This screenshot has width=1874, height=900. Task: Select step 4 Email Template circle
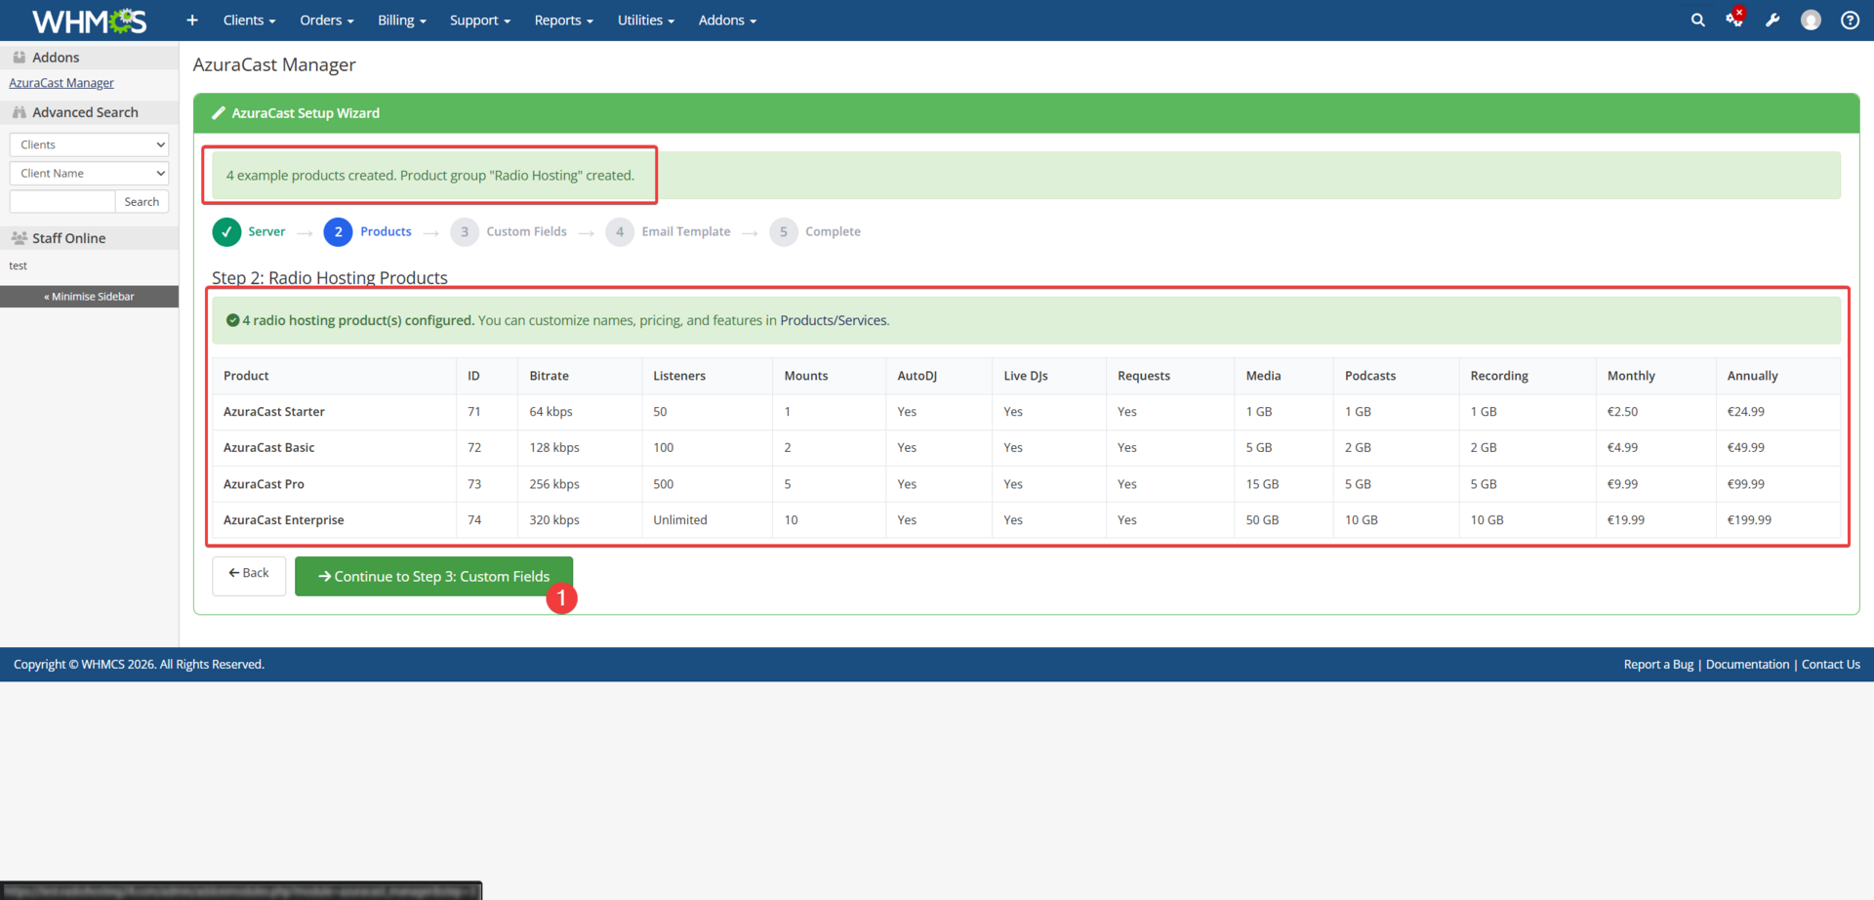click(619, 231)
